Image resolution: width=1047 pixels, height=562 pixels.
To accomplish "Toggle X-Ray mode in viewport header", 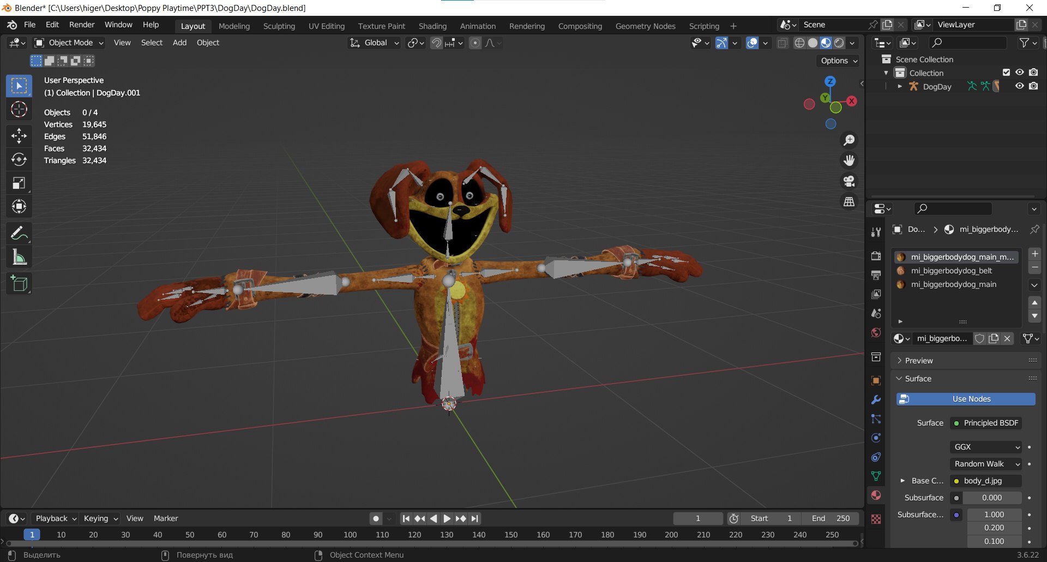I will [x=783, y=43].
